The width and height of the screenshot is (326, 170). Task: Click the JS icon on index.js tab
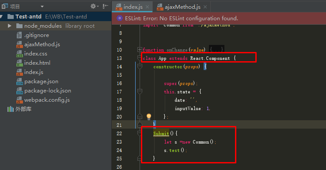pyautogui.click(x=119, y=7)
